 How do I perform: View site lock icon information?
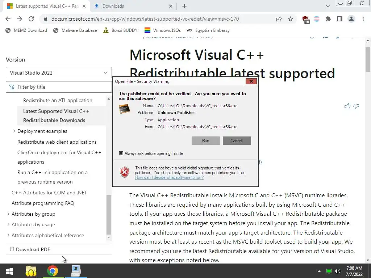(46, 19)
